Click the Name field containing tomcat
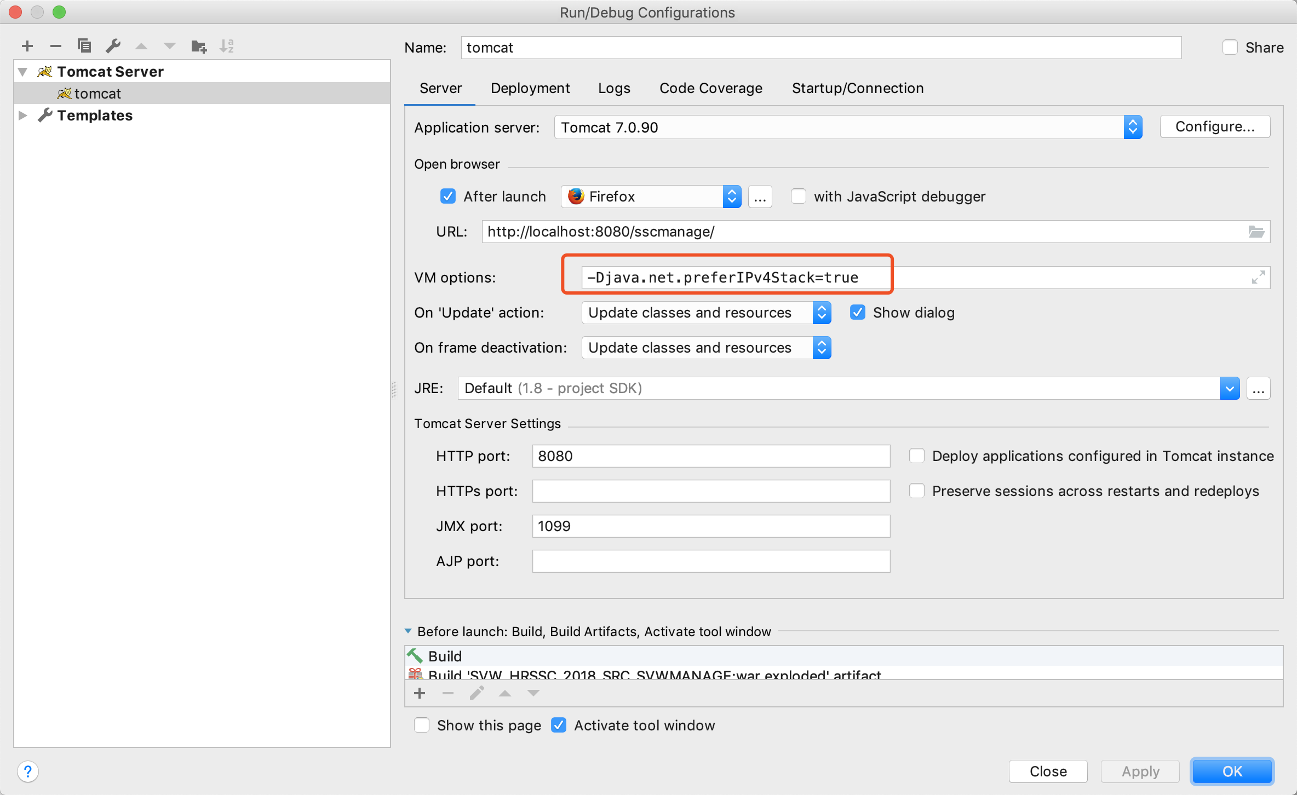Viewport: 1297px width, 795px height. pos(821,48)
